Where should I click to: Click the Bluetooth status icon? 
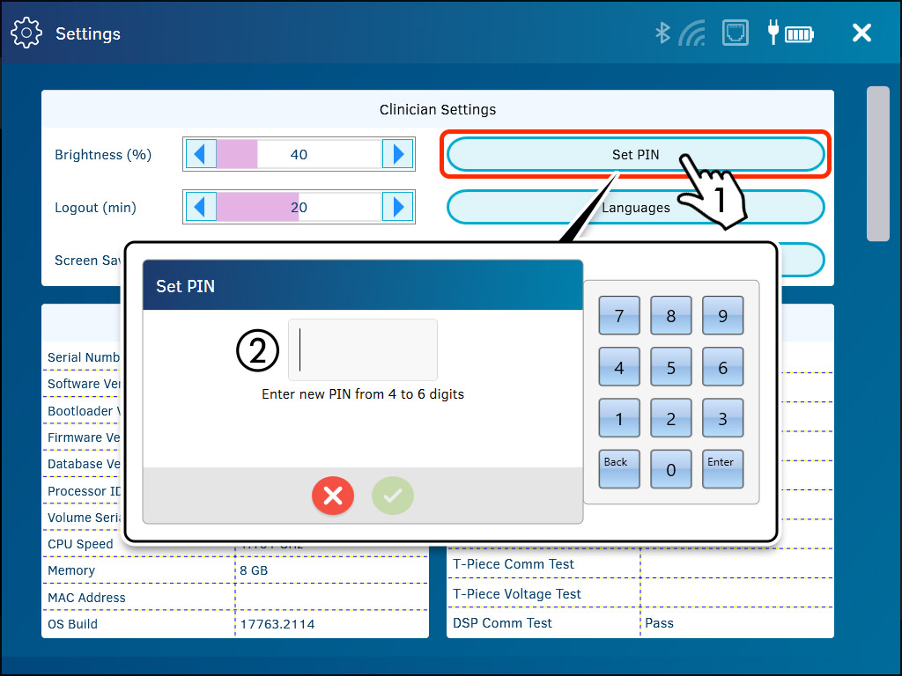662,33
